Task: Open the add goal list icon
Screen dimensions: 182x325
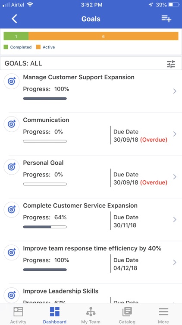Action: [x=166, y=19]
